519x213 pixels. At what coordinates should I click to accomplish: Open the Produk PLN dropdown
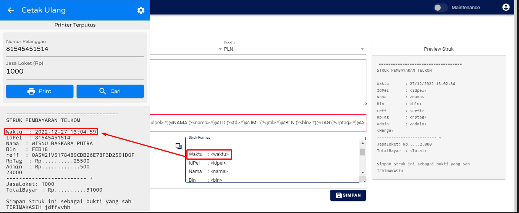point(290,49)
